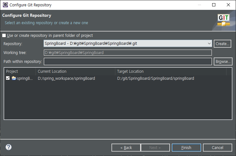Click the Project column header
Screen dimensions: 236x156
click(20, 71)
